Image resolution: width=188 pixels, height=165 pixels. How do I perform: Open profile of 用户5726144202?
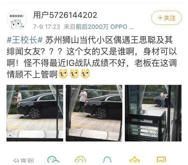(x=65, y=15)
